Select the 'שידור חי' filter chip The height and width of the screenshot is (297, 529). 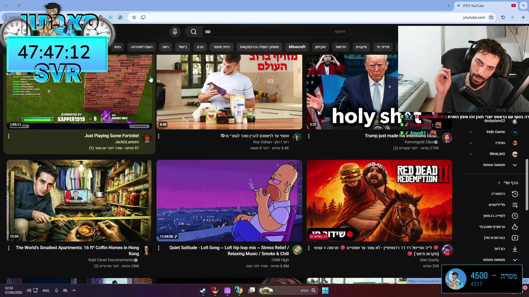(x=383, y=47)
